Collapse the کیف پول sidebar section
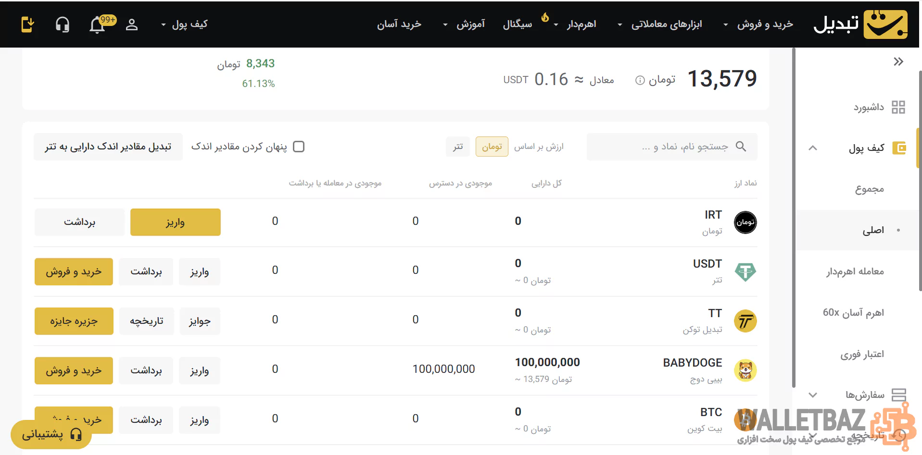This screenshot has height=455, width=922. [x=813, y=148]
